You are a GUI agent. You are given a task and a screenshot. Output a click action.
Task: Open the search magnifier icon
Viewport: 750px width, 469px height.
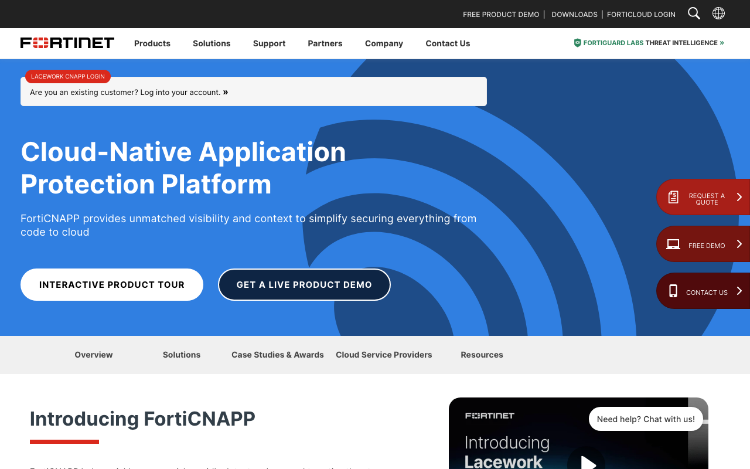coord(694,13)
